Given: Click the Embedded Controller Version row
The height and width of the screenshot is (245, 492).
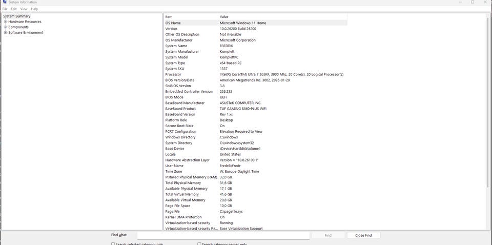Looking at the screenshot, I should [x=255, y=92].
